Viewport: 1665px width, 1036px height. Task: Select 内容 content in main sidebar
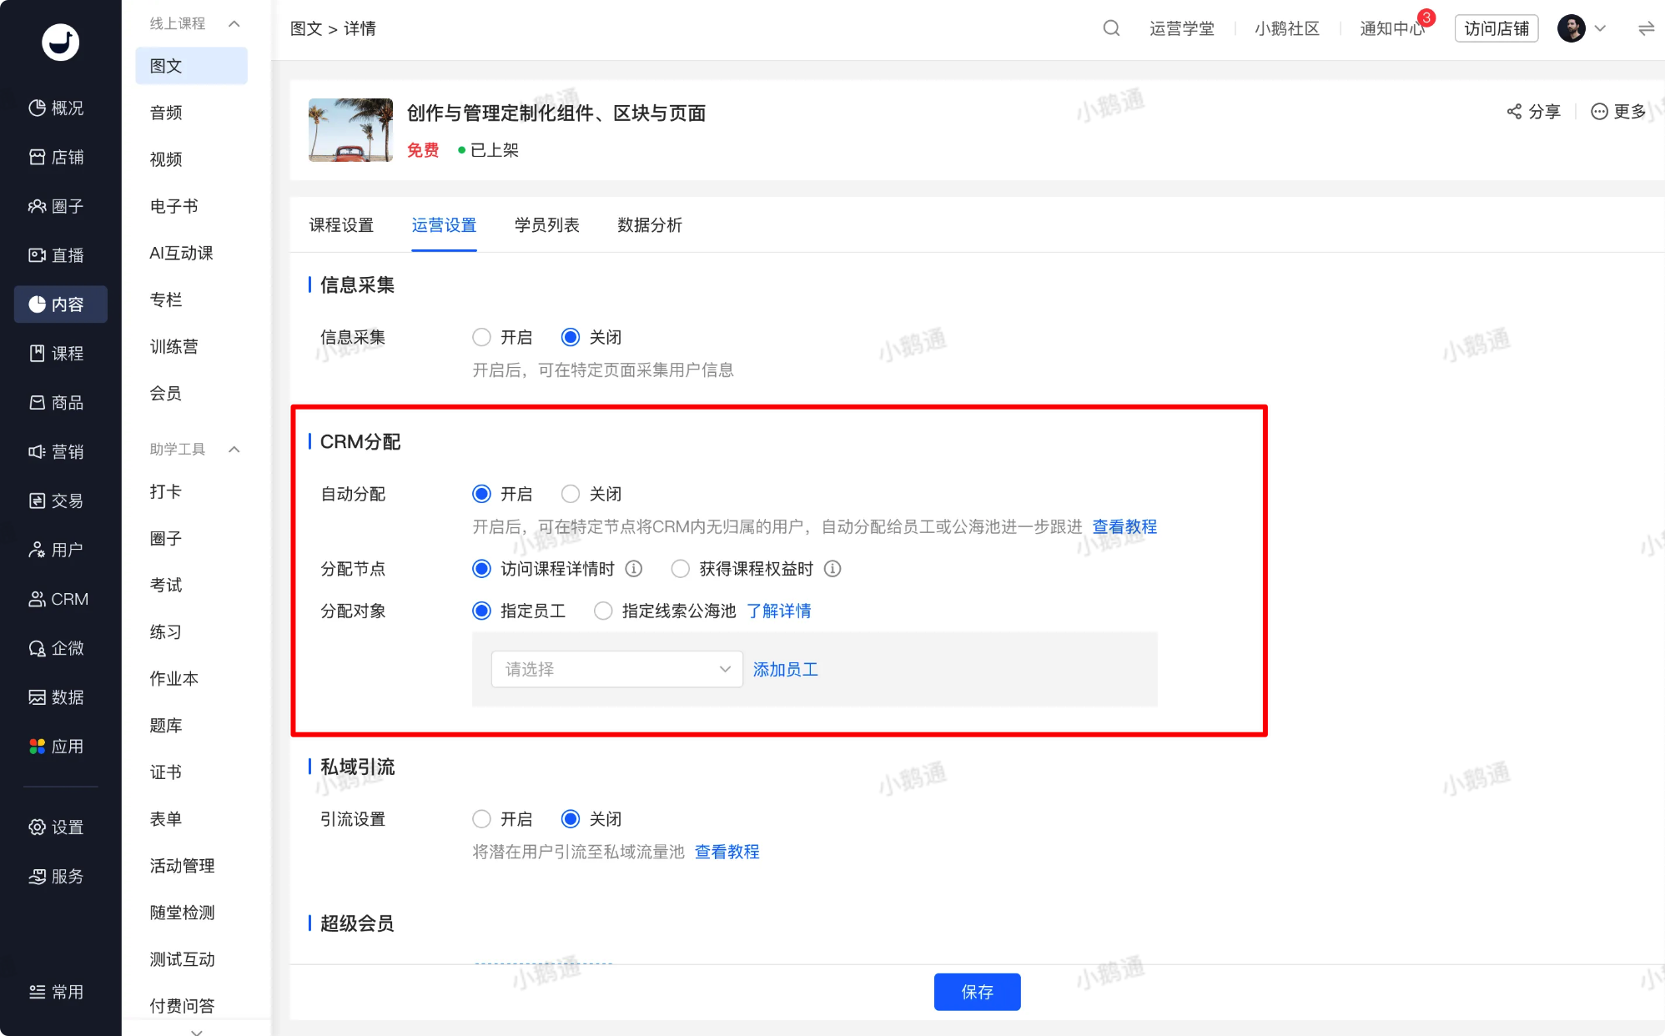click(60, 304)
